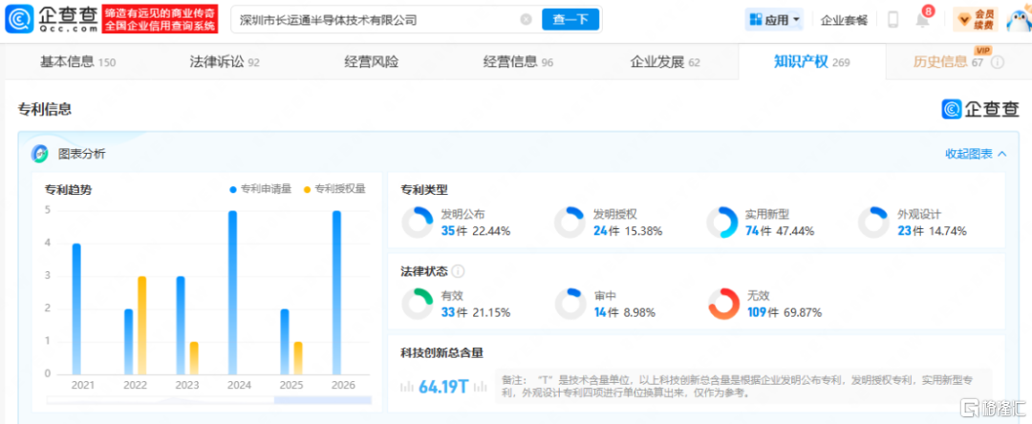
Task: Click the 35件 发明公布 count
Action: click(455, 231)
